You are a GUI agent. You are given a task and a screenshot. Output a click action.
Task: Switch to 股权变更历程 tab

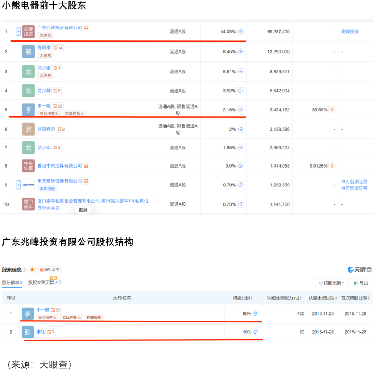point(43,283)
